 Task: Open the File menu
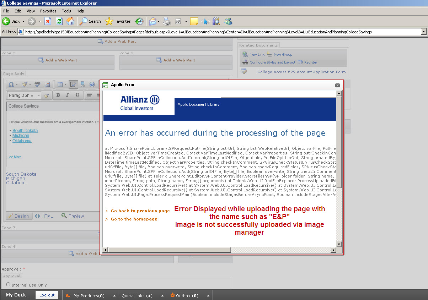tap(6, 11)
